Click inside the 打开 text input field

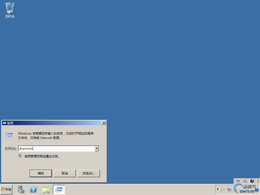point(56,149)
